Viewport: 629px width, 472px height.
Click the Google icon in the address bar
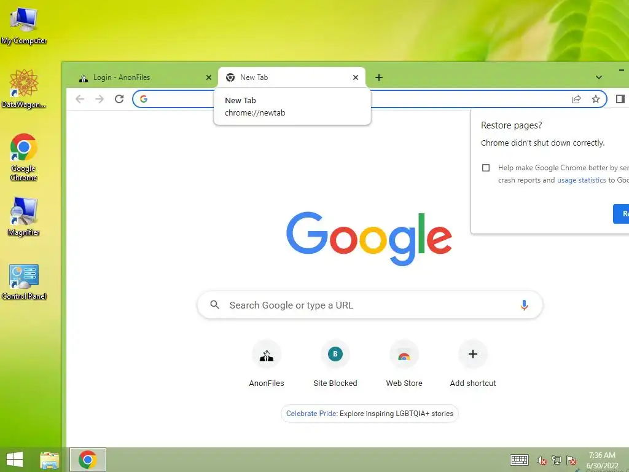click(x=144, y=99)
